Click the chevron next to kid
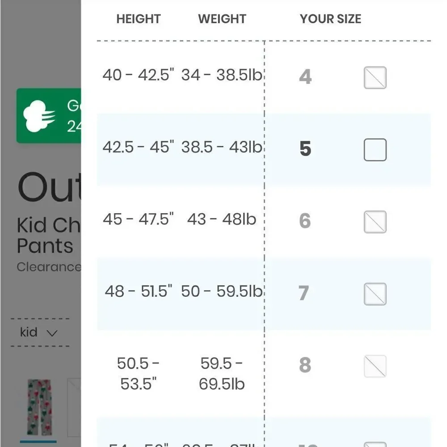Screen dimensions: 447x447 point(52,333)
